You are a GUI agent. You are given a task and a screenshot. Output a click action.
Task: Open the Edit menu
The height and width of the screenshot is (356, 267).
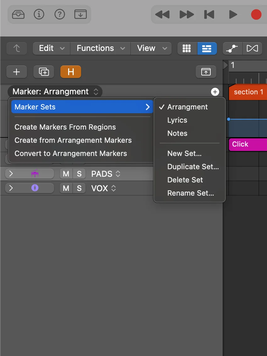51,48
